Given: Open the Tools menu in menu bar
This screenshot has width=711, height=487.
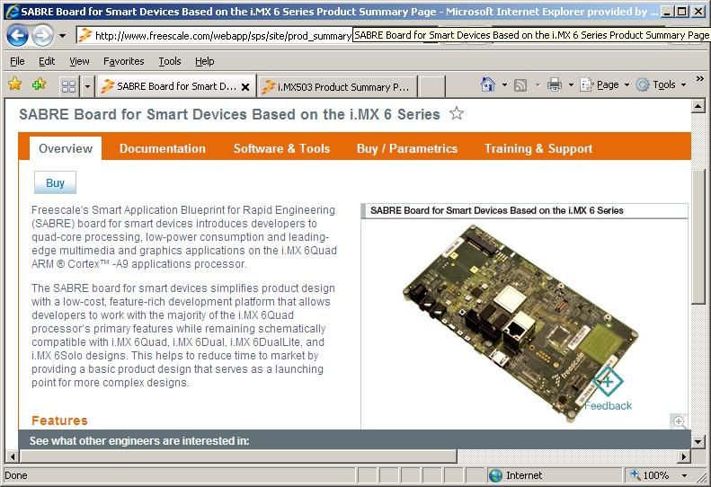Looking at the screenshot, I should 170,61.
